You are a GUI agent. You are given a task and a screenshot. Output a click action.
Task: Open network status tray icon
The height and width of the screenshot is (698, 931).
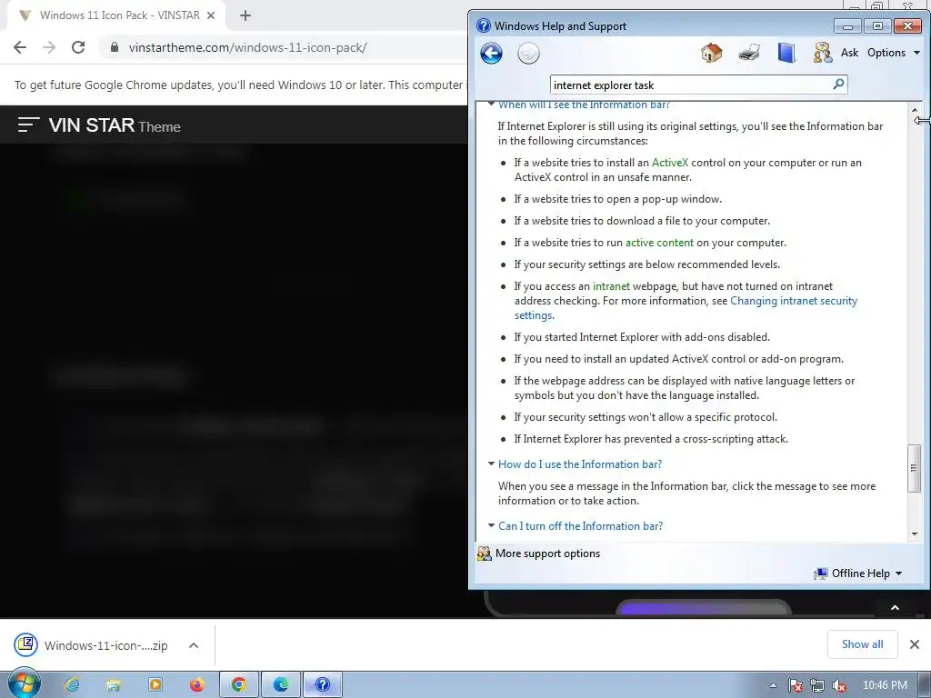817,685
